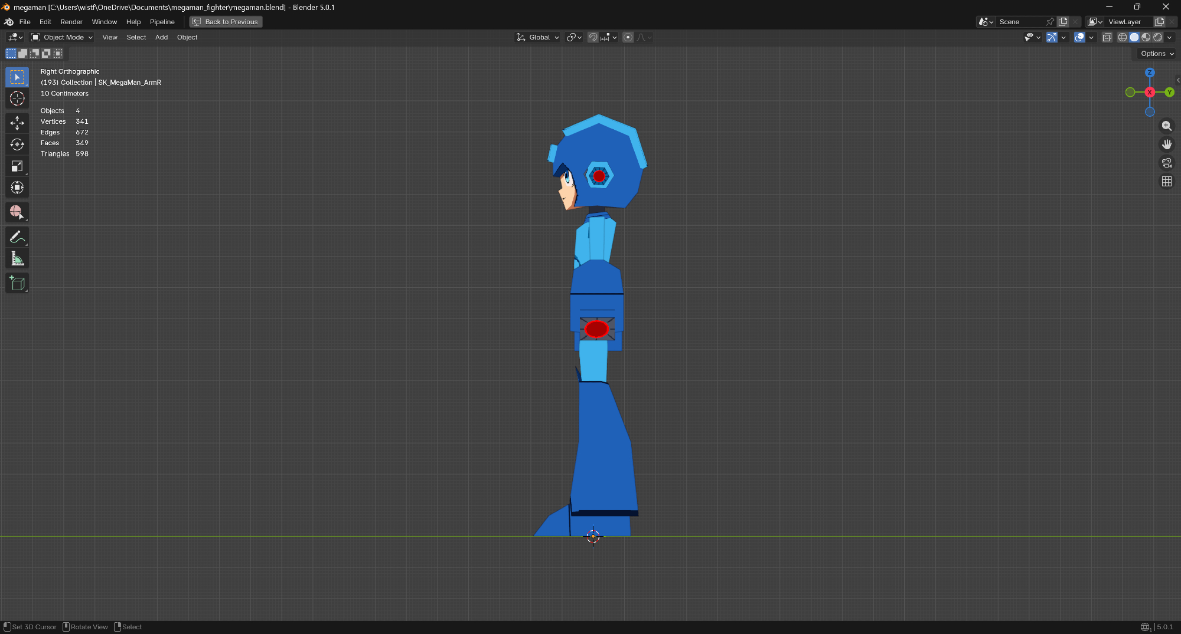Open the Global transform orientation dropdown
The image size is (1181, 634).
(x=538, y=37)
